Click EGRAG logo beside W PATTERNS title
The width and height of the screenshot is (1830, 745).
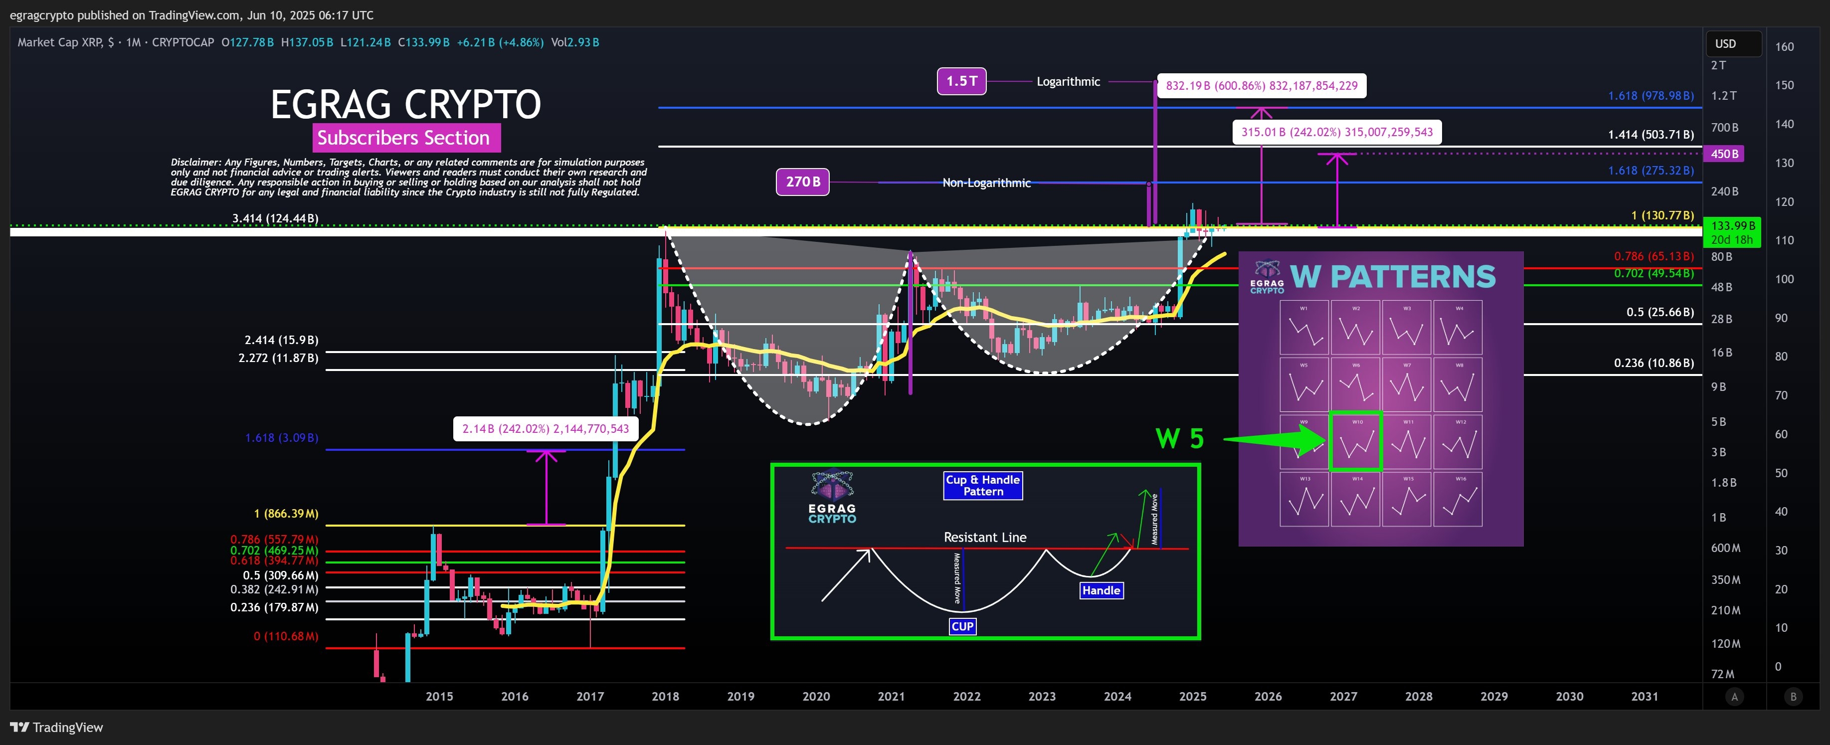click(x=1267, y=277)
